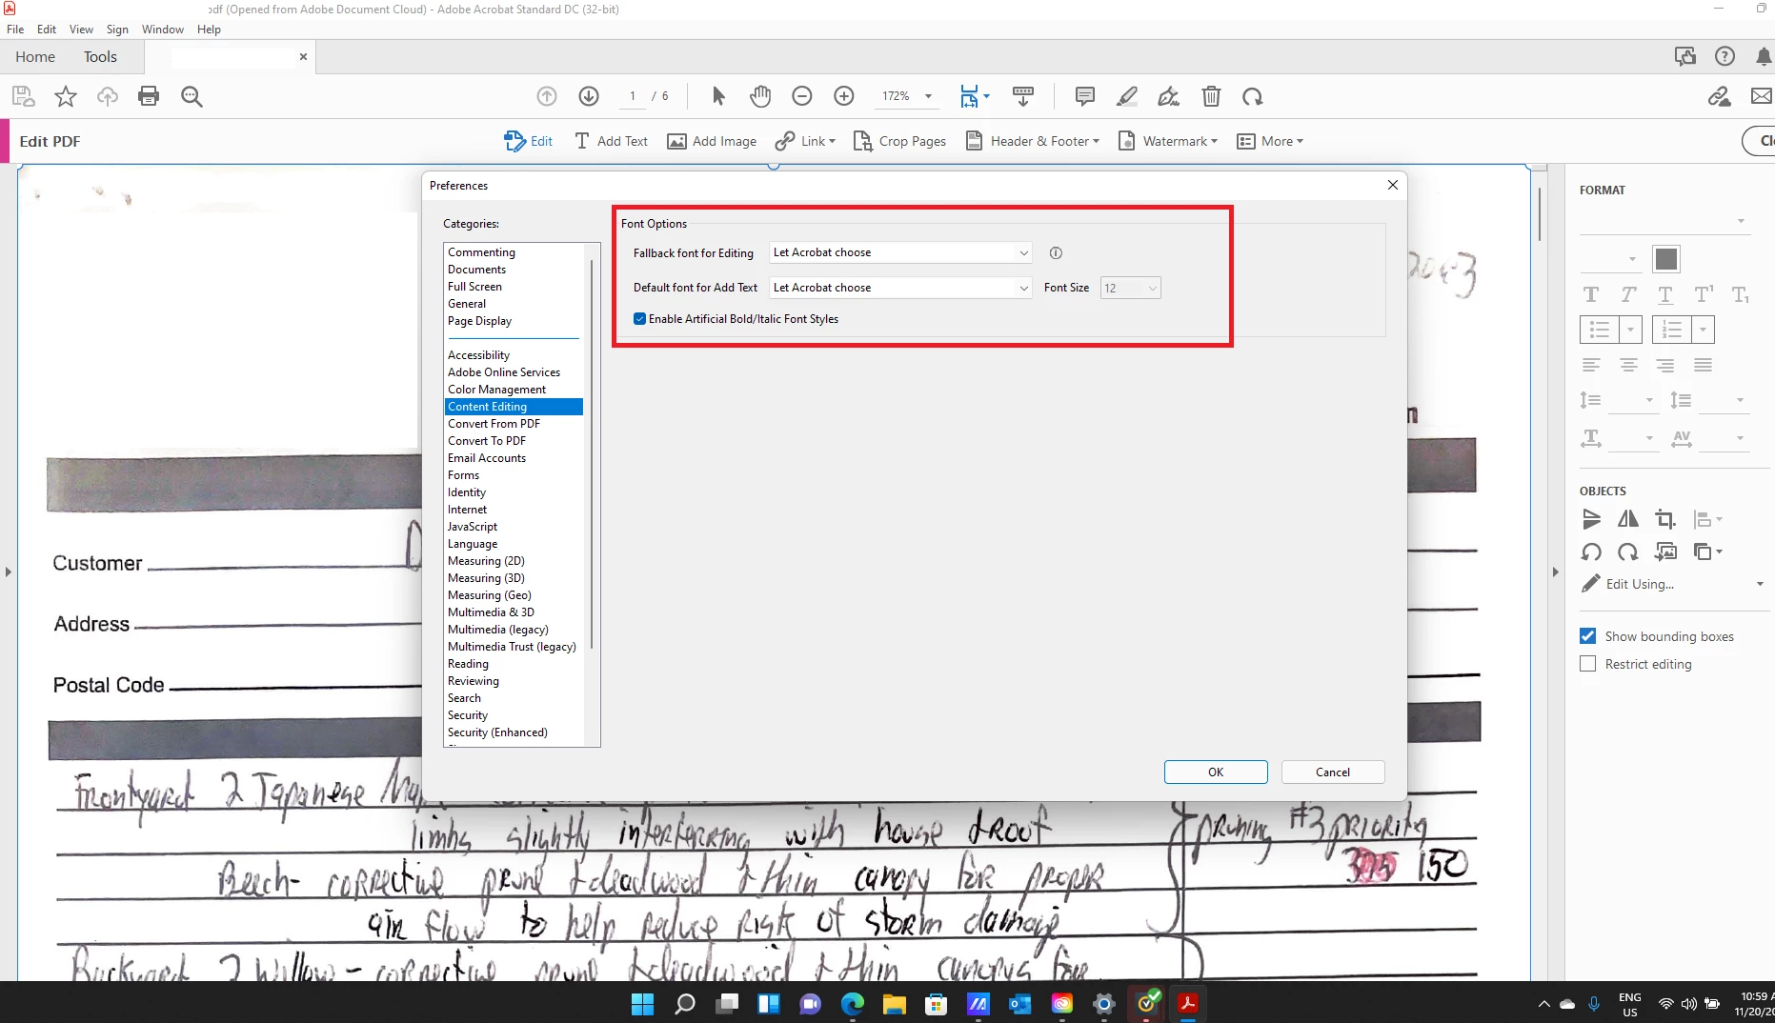The height and width of the screenshot is (1023, 1775).
Task: Toggle Enable Artificial Bold/Italic Font Styles
Action: (639, 319)
